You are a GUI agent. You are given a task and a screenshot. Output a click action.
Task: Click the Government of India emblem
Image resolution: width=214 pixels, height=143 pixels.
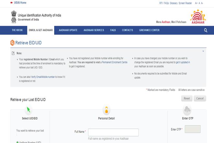click(x=13, y=16)
